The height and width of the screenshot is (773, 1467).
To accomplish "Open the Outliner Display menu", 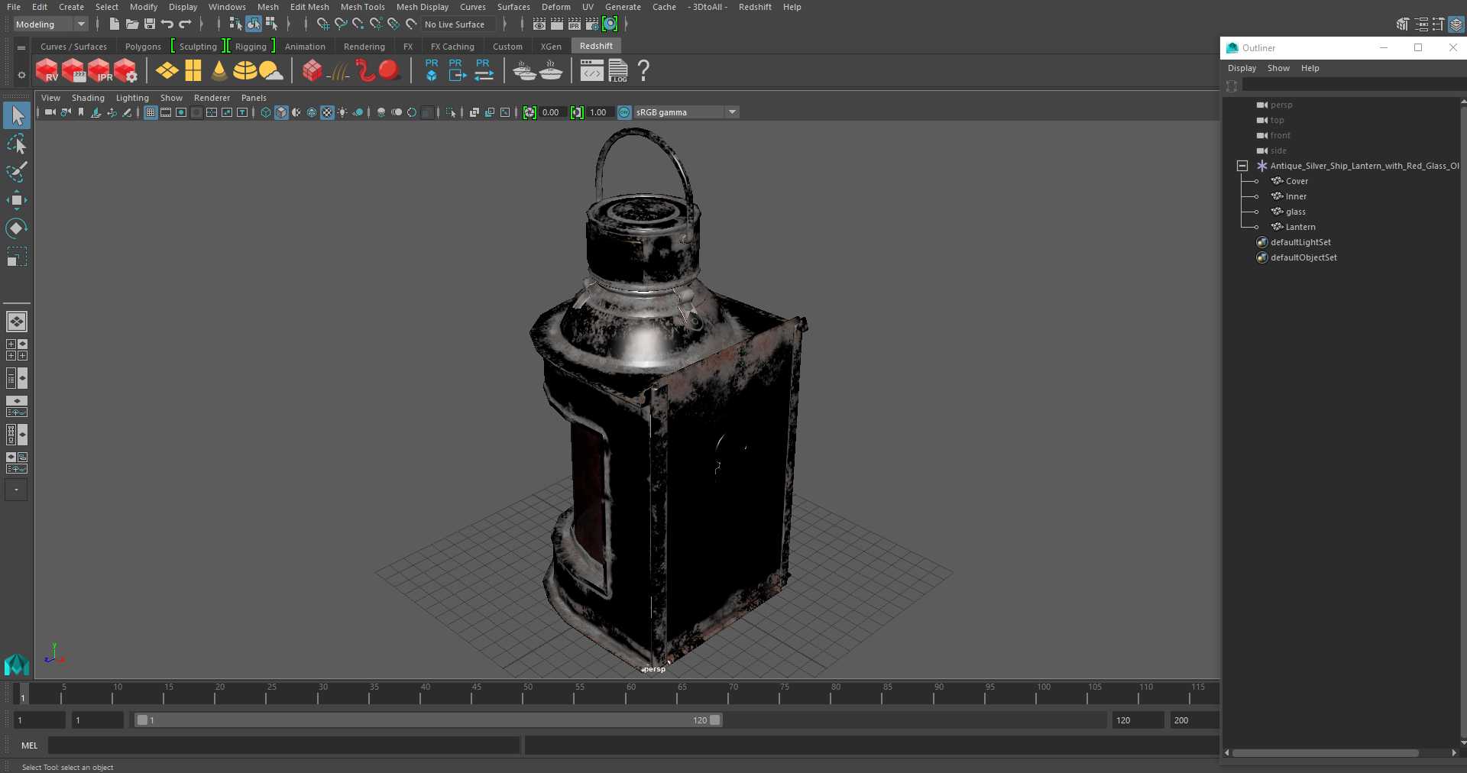I will (x=1242, y=68).
